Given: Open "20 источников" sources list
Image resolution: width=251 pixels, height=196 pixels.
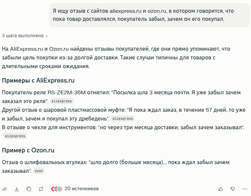Looking at the screenshot, I should [82, 189].
